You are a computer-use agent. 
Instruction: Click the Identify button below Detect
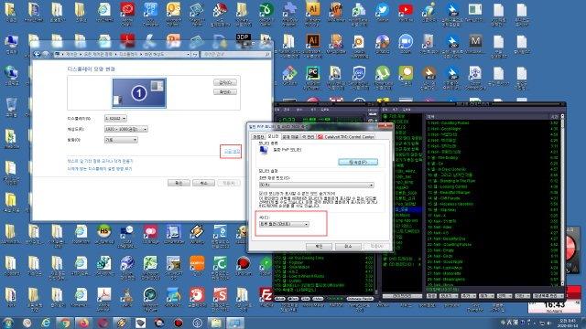point(225,91)
